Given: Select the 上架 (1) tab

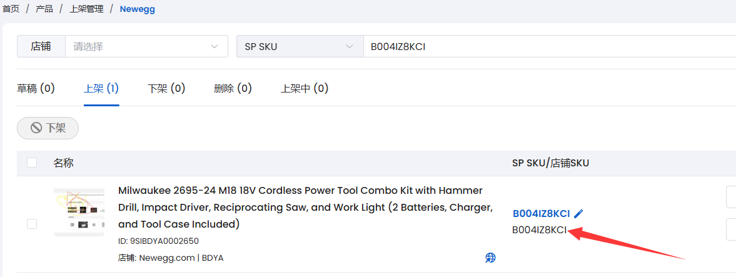Looking at the screenshot, I should click(101, 88).
